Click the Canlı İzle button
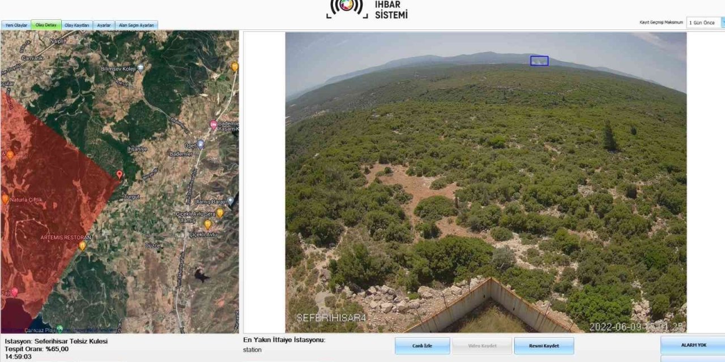The image size is (725, 362). click(x=423, y=346)
